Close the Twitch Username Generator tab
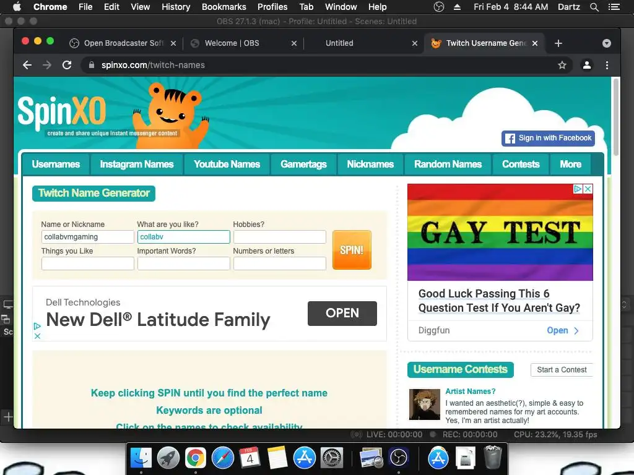Image resolution: width=634 pixels, height=475 pixels. [x=535, y=43]
